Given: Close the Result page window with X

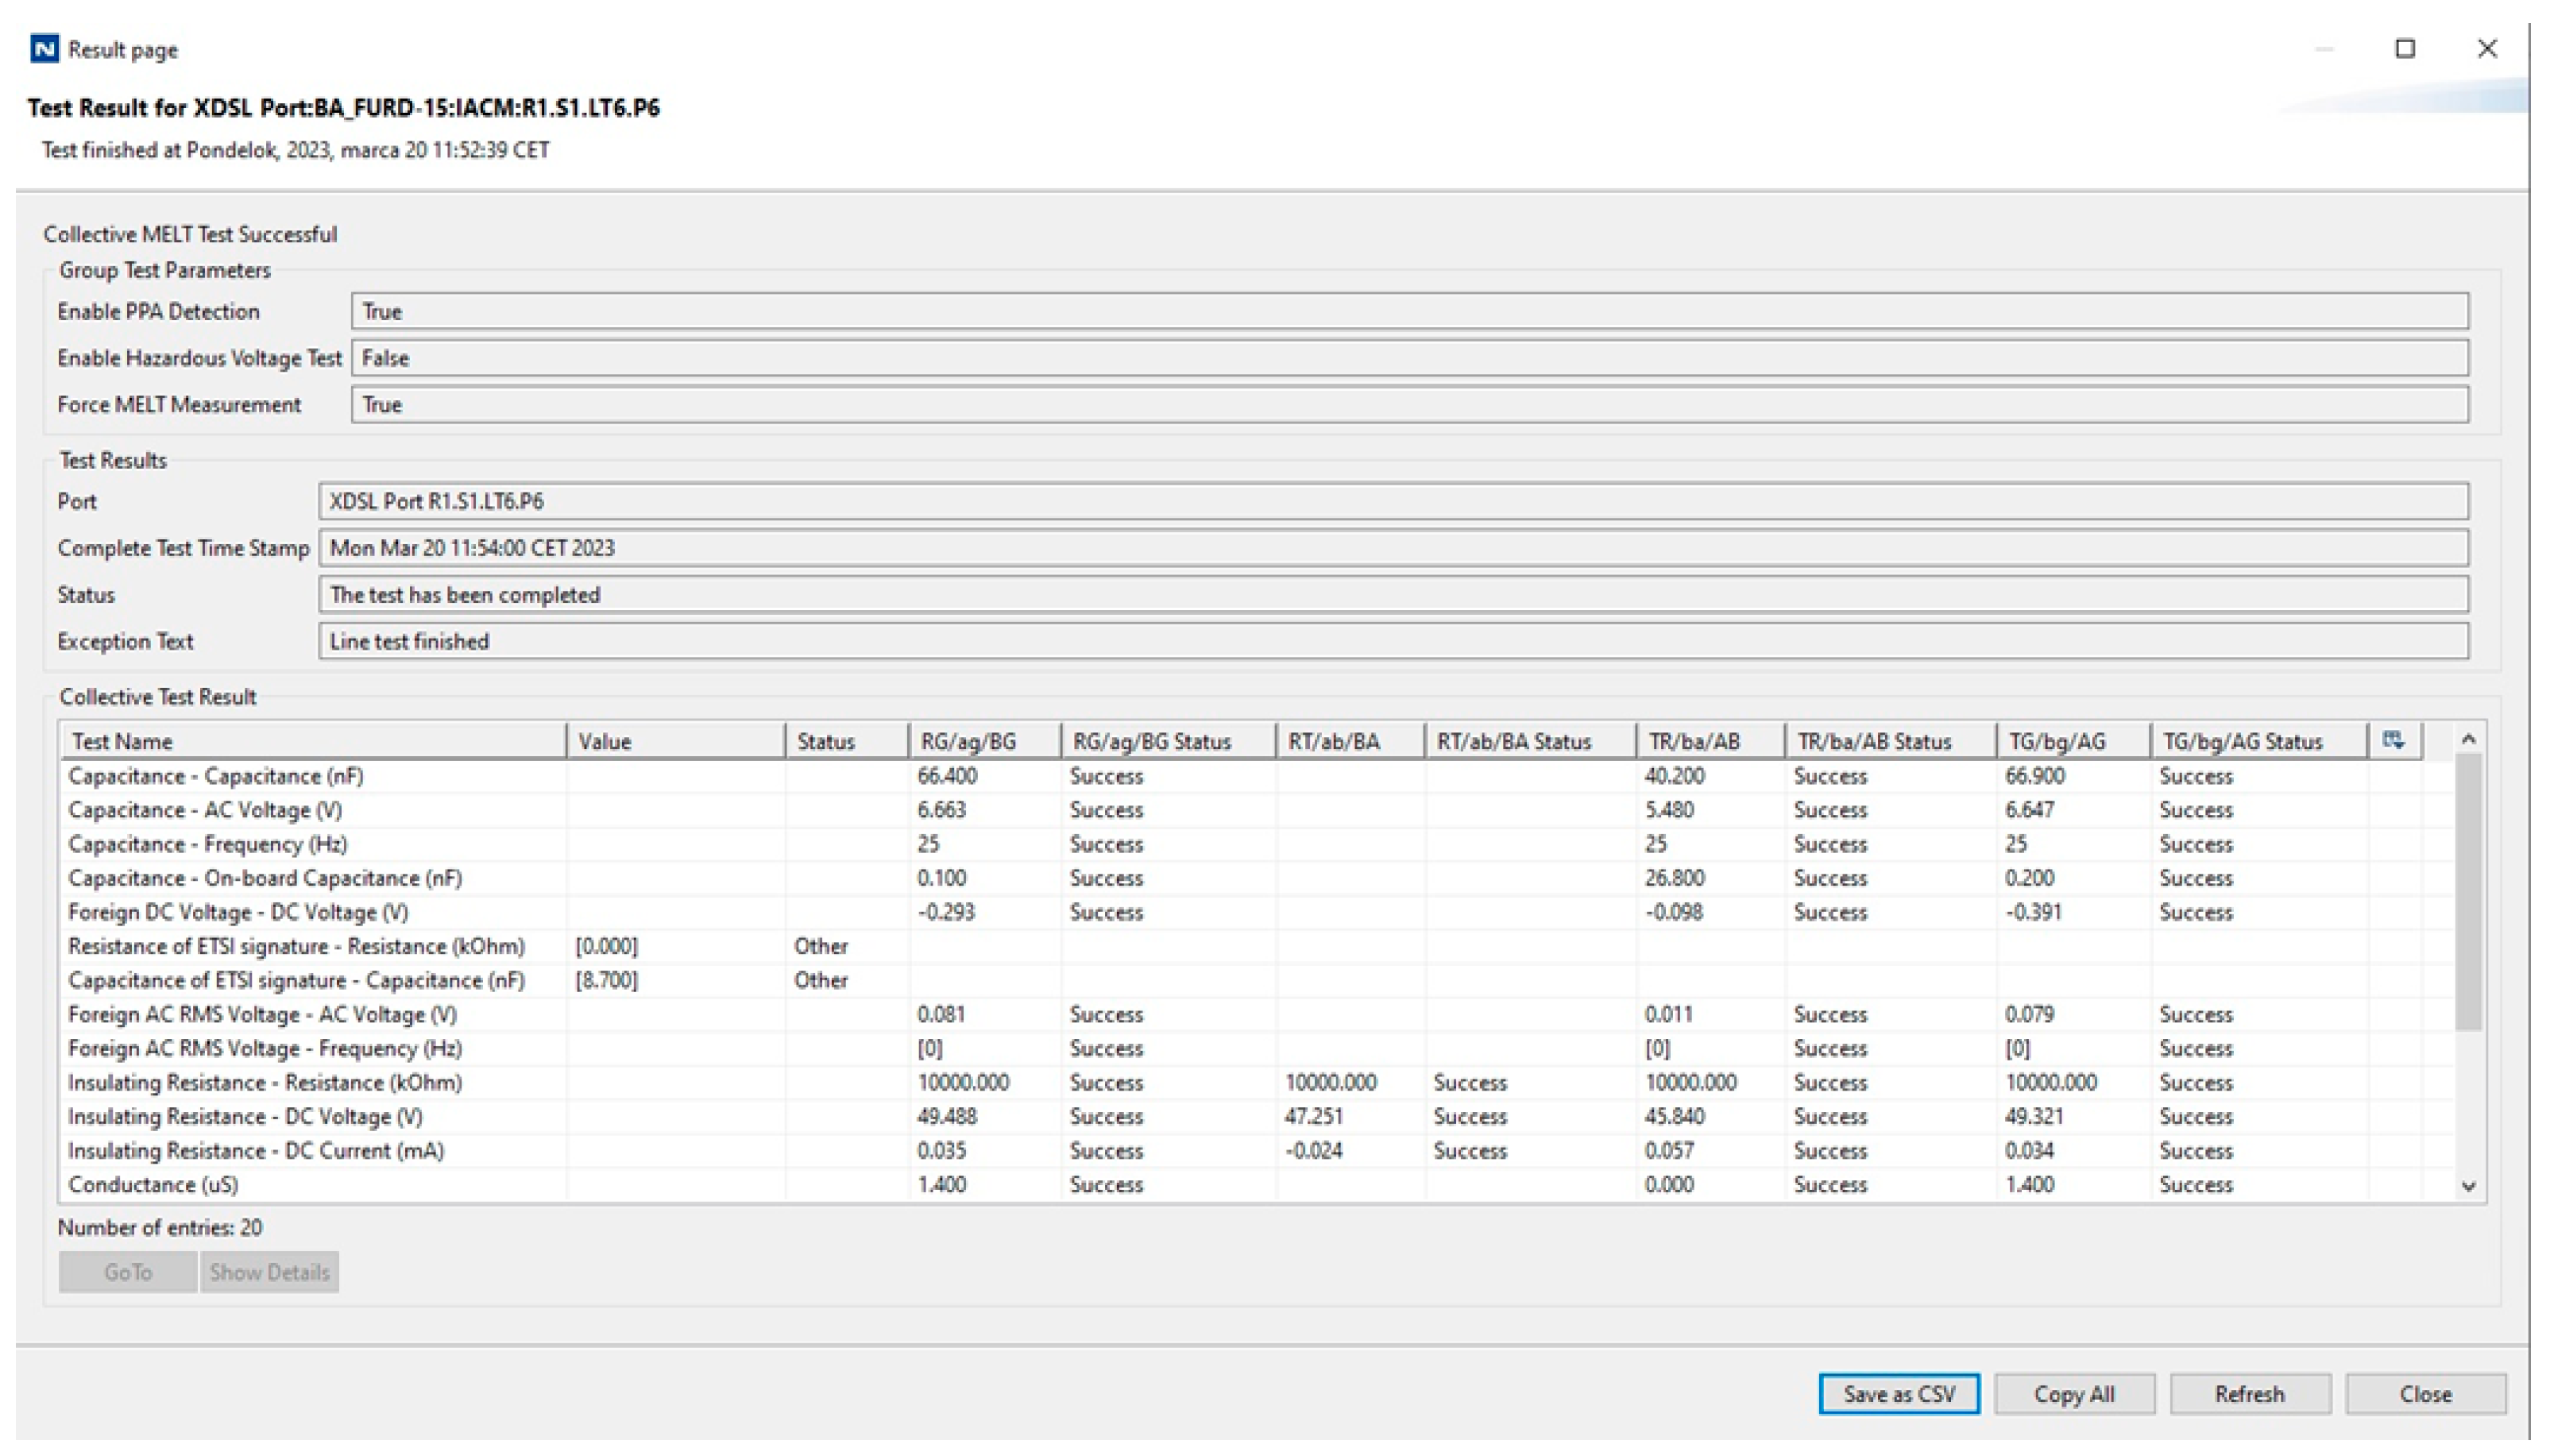Looking at the screenshot, I should (x=2486, y=49).
